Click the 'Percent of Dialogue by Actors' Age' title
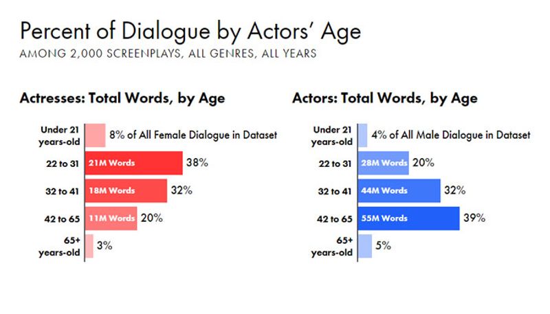Viewport: 550px width, 314px height. [x=190, y=32]
